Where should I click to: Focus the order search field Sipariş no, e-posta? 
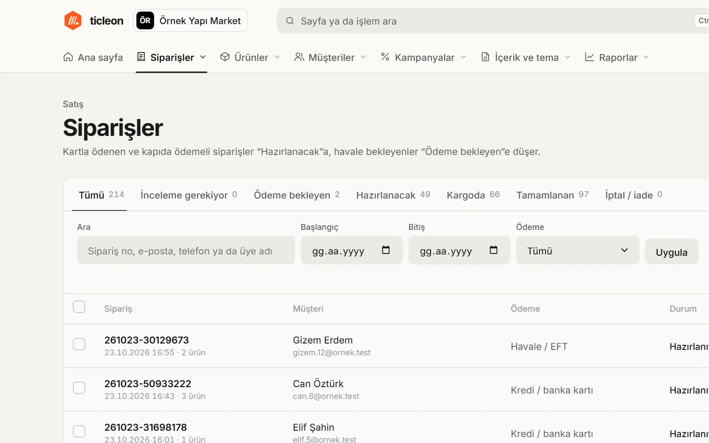[186, 250]
